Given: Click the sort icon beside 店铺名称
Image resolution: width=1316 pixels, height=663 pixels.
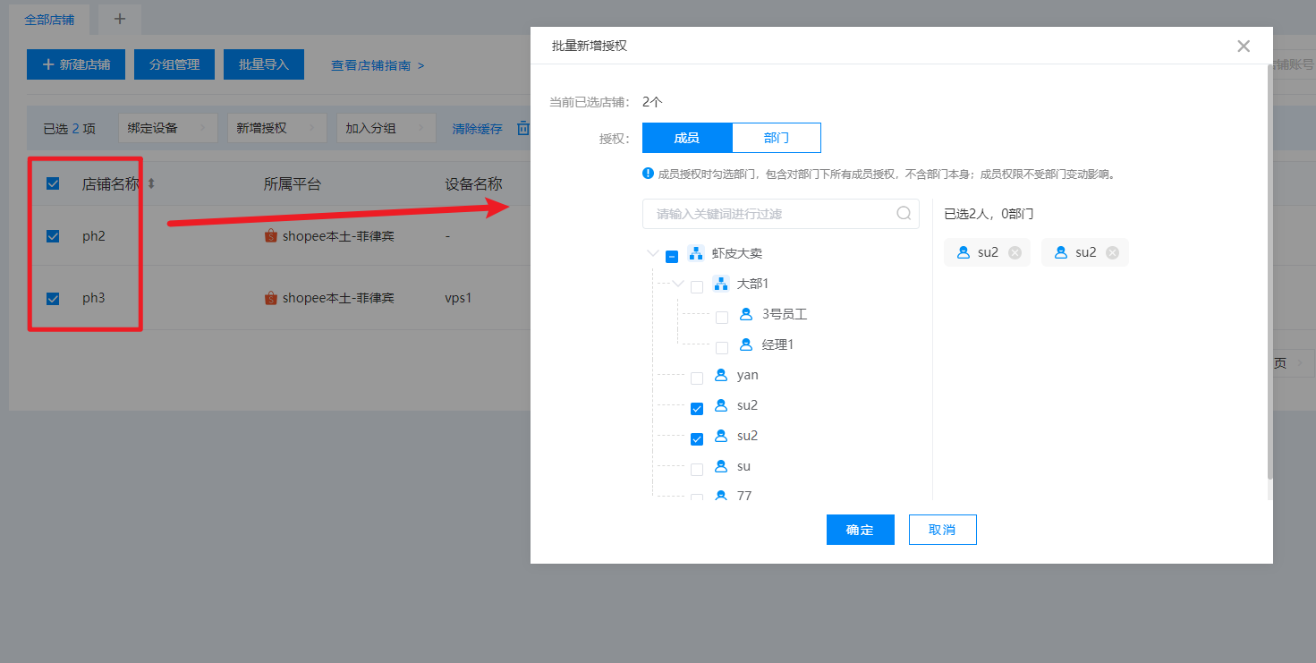Looking at the screenshot, I should tap(151, 184).
